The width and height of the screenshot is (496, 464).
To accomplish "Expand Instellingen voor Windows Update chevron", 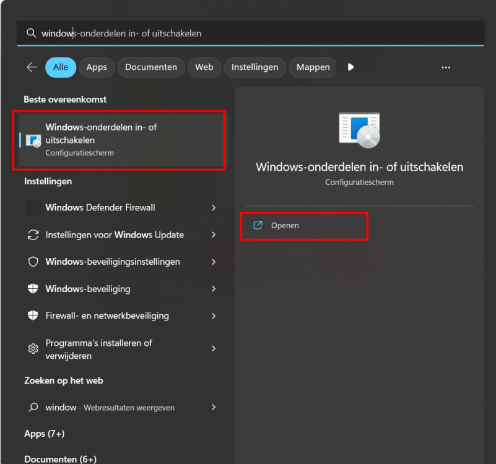I will tap(214, 234).
